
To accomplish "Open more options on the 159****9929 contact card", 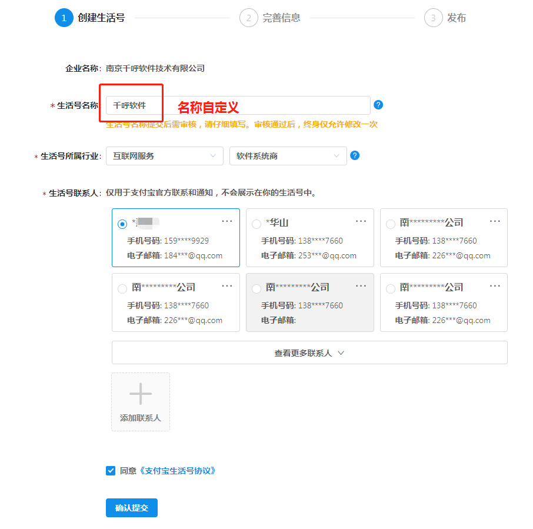I will [x=226, y=221].
